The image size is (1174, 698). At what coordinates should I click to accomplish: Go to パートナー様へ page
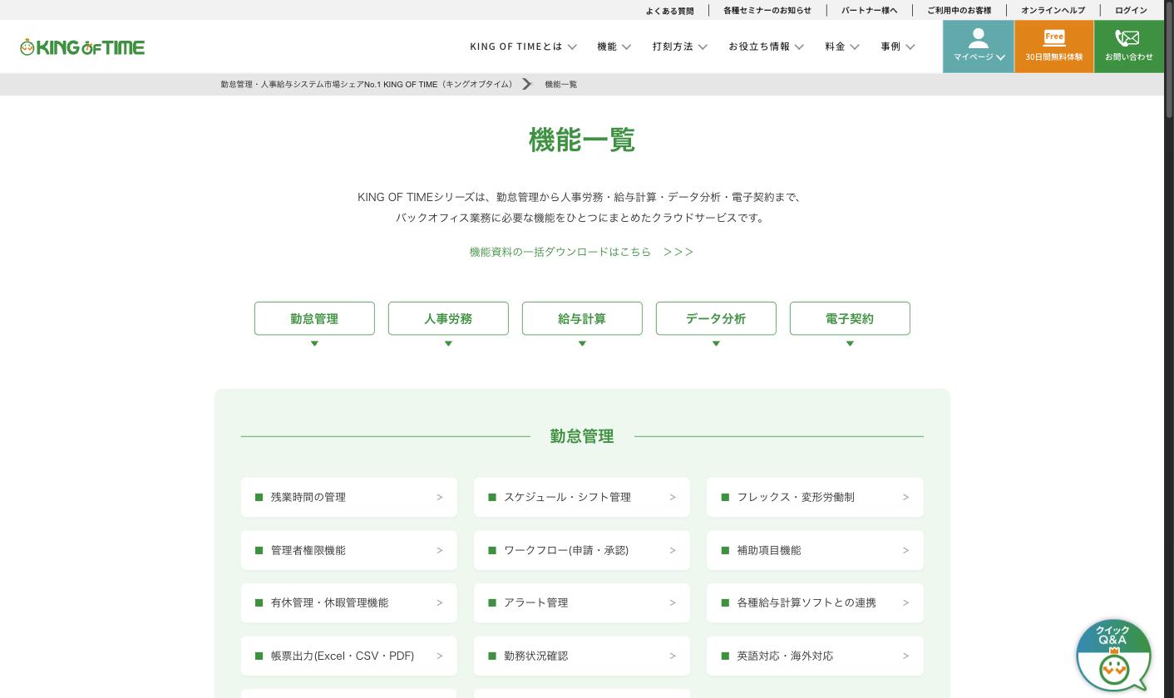click(x=869, y=11)
